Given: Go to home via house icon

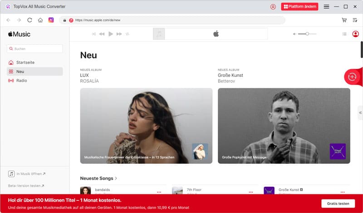Looking at the screenshot, I should [x=40, y=20].
